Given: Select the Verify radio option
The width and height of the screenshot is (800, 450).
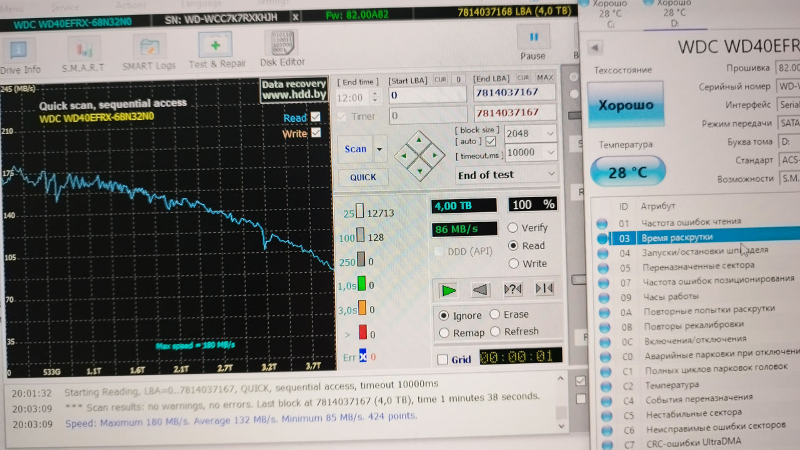Looking at the screenshot, I should tap(513, 228).
